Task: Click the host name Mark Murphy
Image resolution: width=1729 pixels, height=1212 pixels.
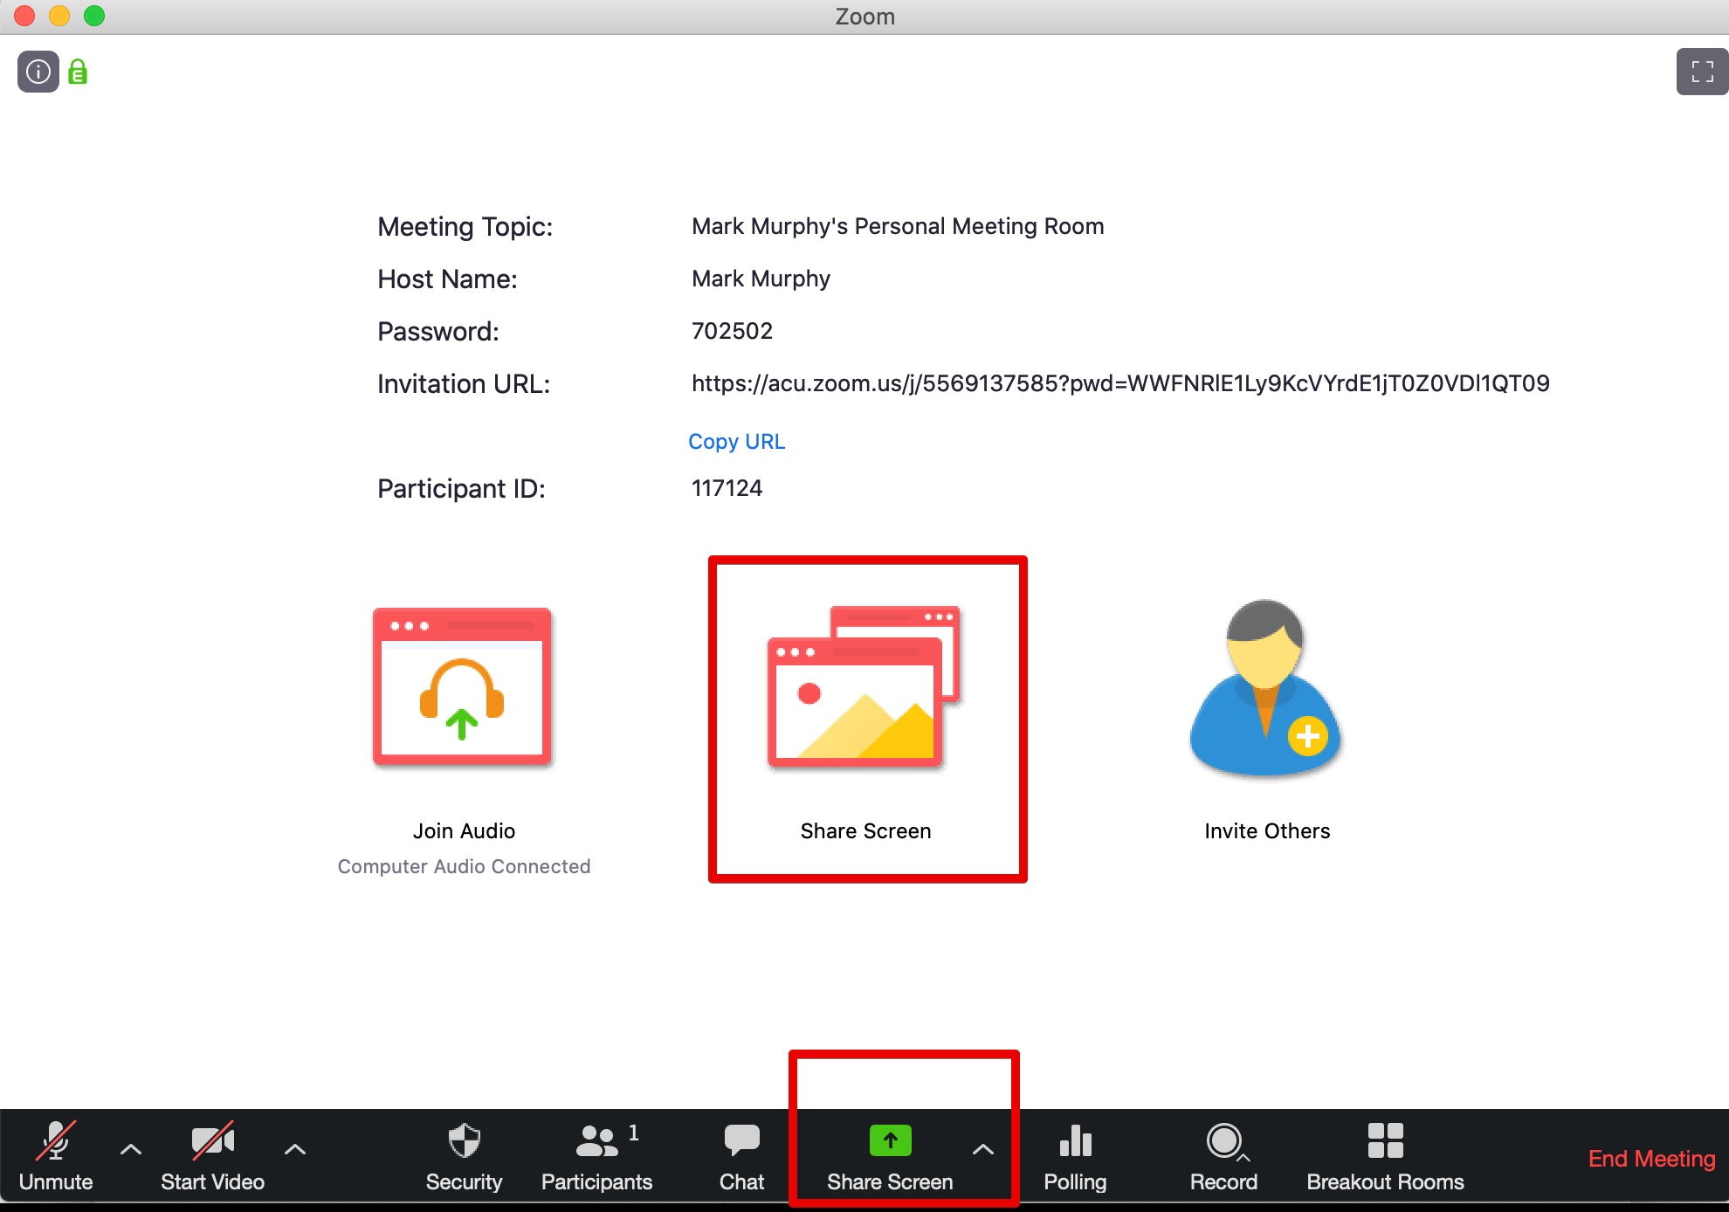Action: [x=761, y=279]
